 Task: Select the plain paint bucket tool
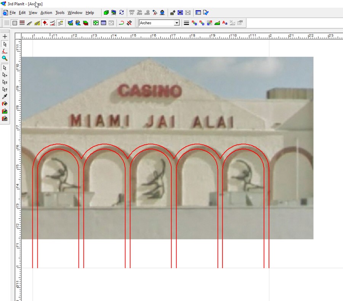click(5, 104)
